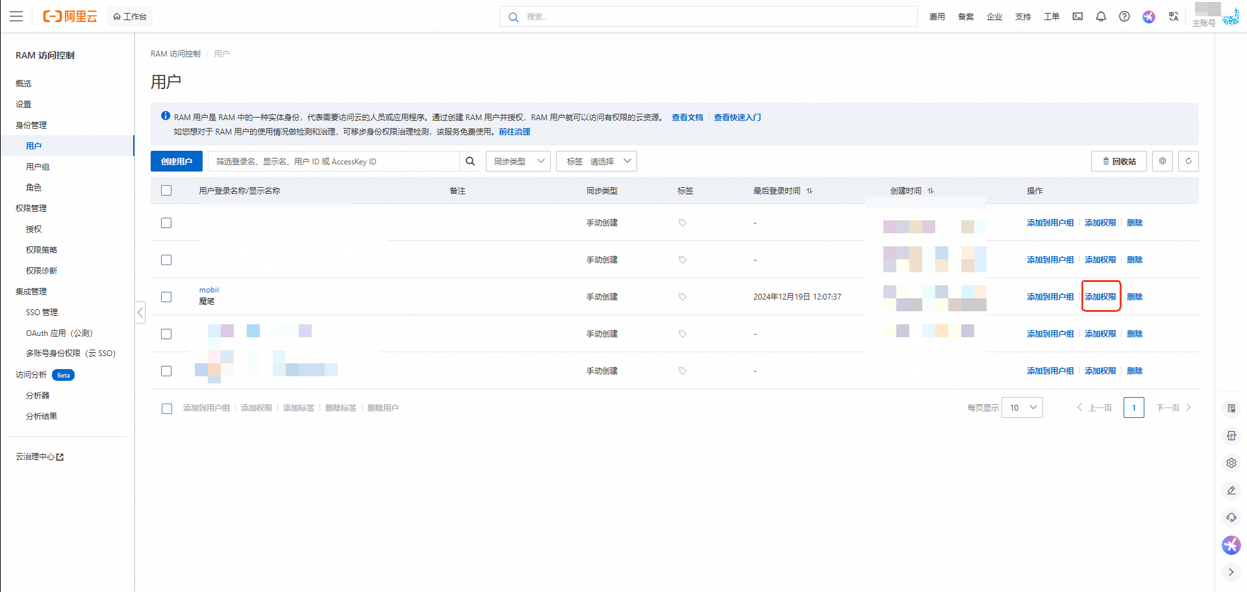Open table column settings gear beside 回收站
1247x592 pixels.
tap(1163, 161)
